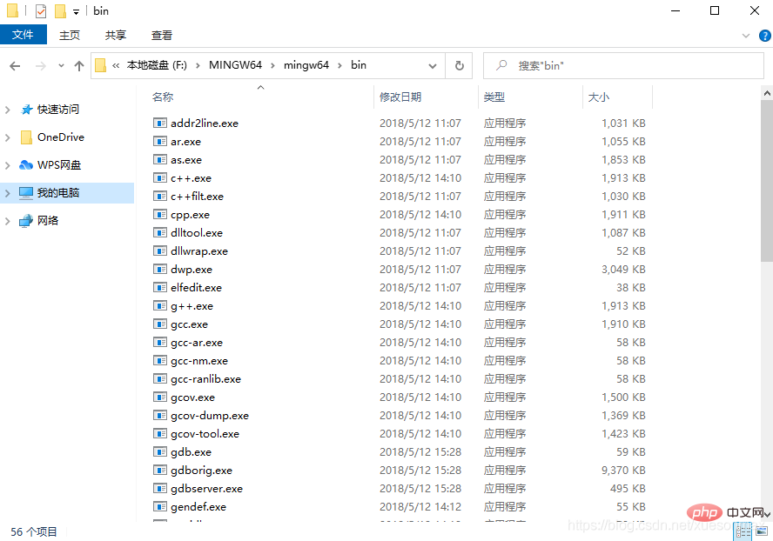
Task: Click the up-one-level arrow
Action: (79, 65)
